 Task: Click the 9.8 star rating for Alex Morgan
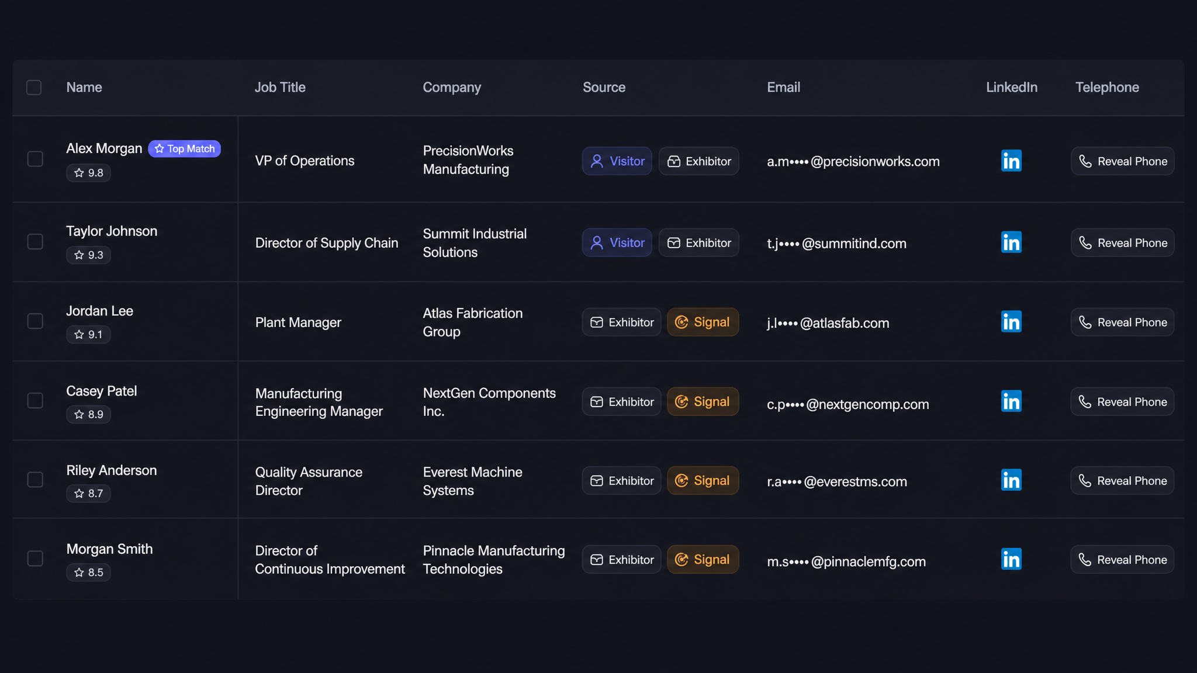point(88,173)
